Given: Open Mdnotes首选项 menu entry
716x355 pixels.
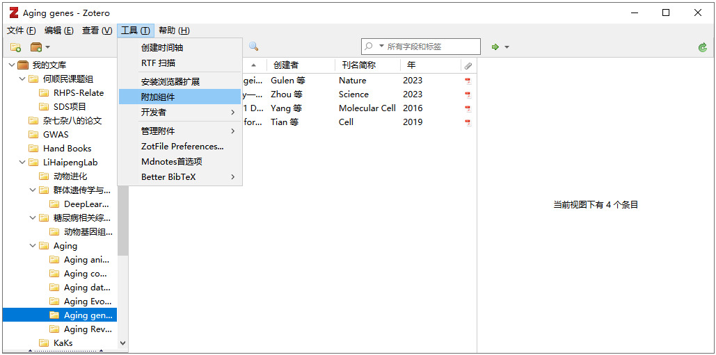Looking at the screenshot, I should tap(180, 161).
